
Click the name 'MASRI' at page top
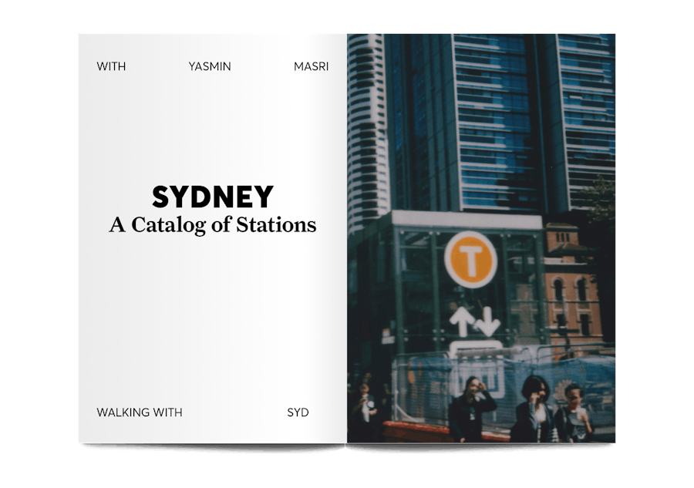coord(311,66)
